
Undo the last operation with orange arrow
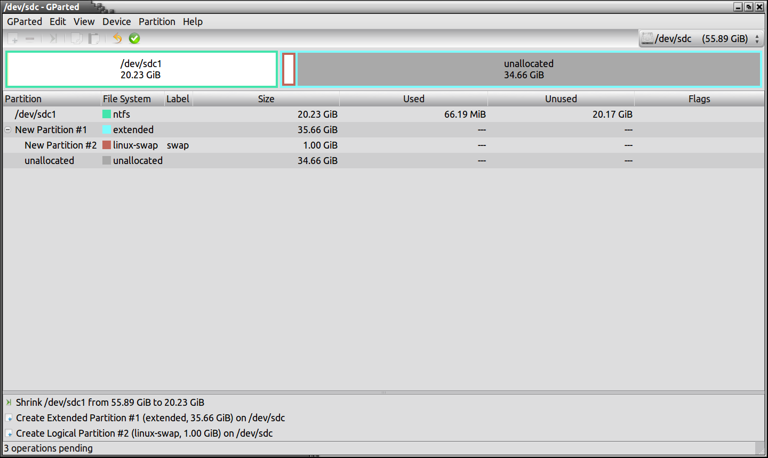coord(117,38)
